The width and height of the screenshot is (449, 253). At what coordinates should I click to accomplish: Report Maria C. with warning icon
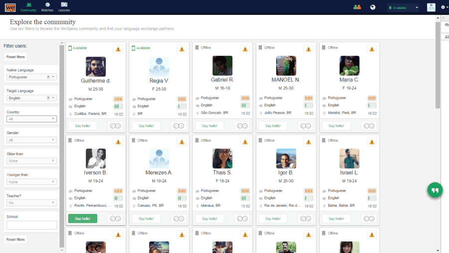(372, 49)
